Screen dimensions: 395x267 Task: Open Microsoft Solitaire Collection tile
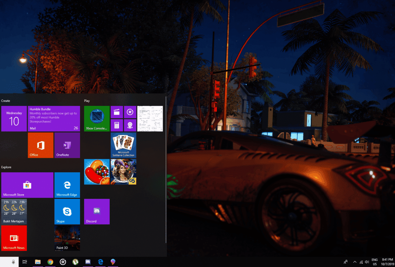point(123,145)
